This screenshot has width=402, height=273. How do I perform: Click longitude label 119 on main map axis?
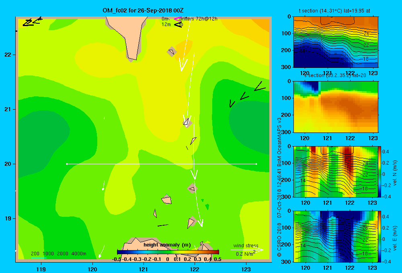click(x=41, y=269)
